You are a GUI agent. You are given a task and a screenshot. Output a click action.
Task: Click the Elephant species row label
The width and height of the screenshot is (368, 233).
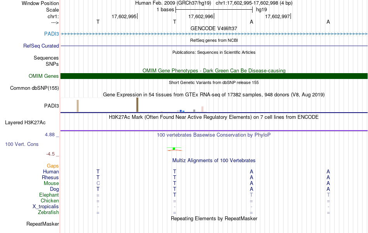tap(49, 195)
